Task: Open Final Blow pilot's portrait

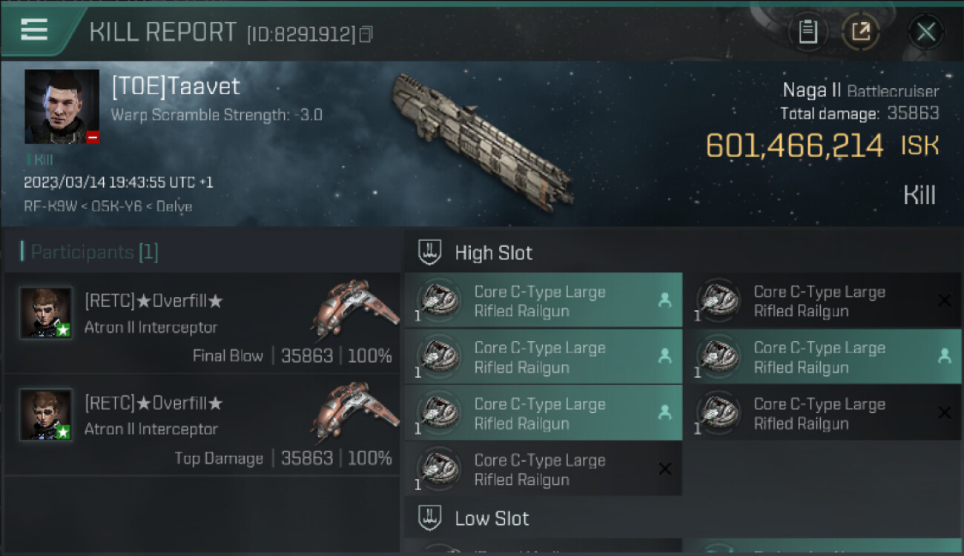Action: pos(46,313)
